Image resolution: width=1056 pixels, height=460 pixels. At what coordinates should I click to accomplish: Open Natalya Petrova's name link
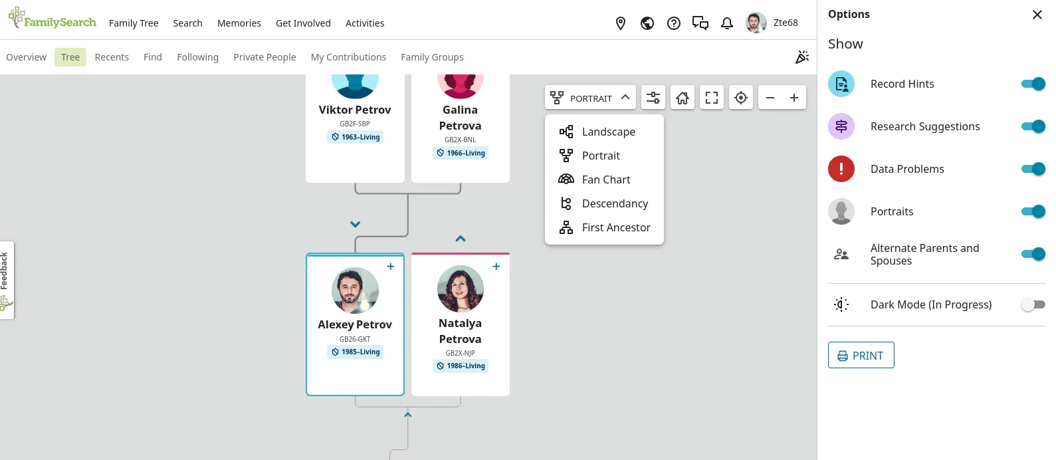click(x=460, y=331)
